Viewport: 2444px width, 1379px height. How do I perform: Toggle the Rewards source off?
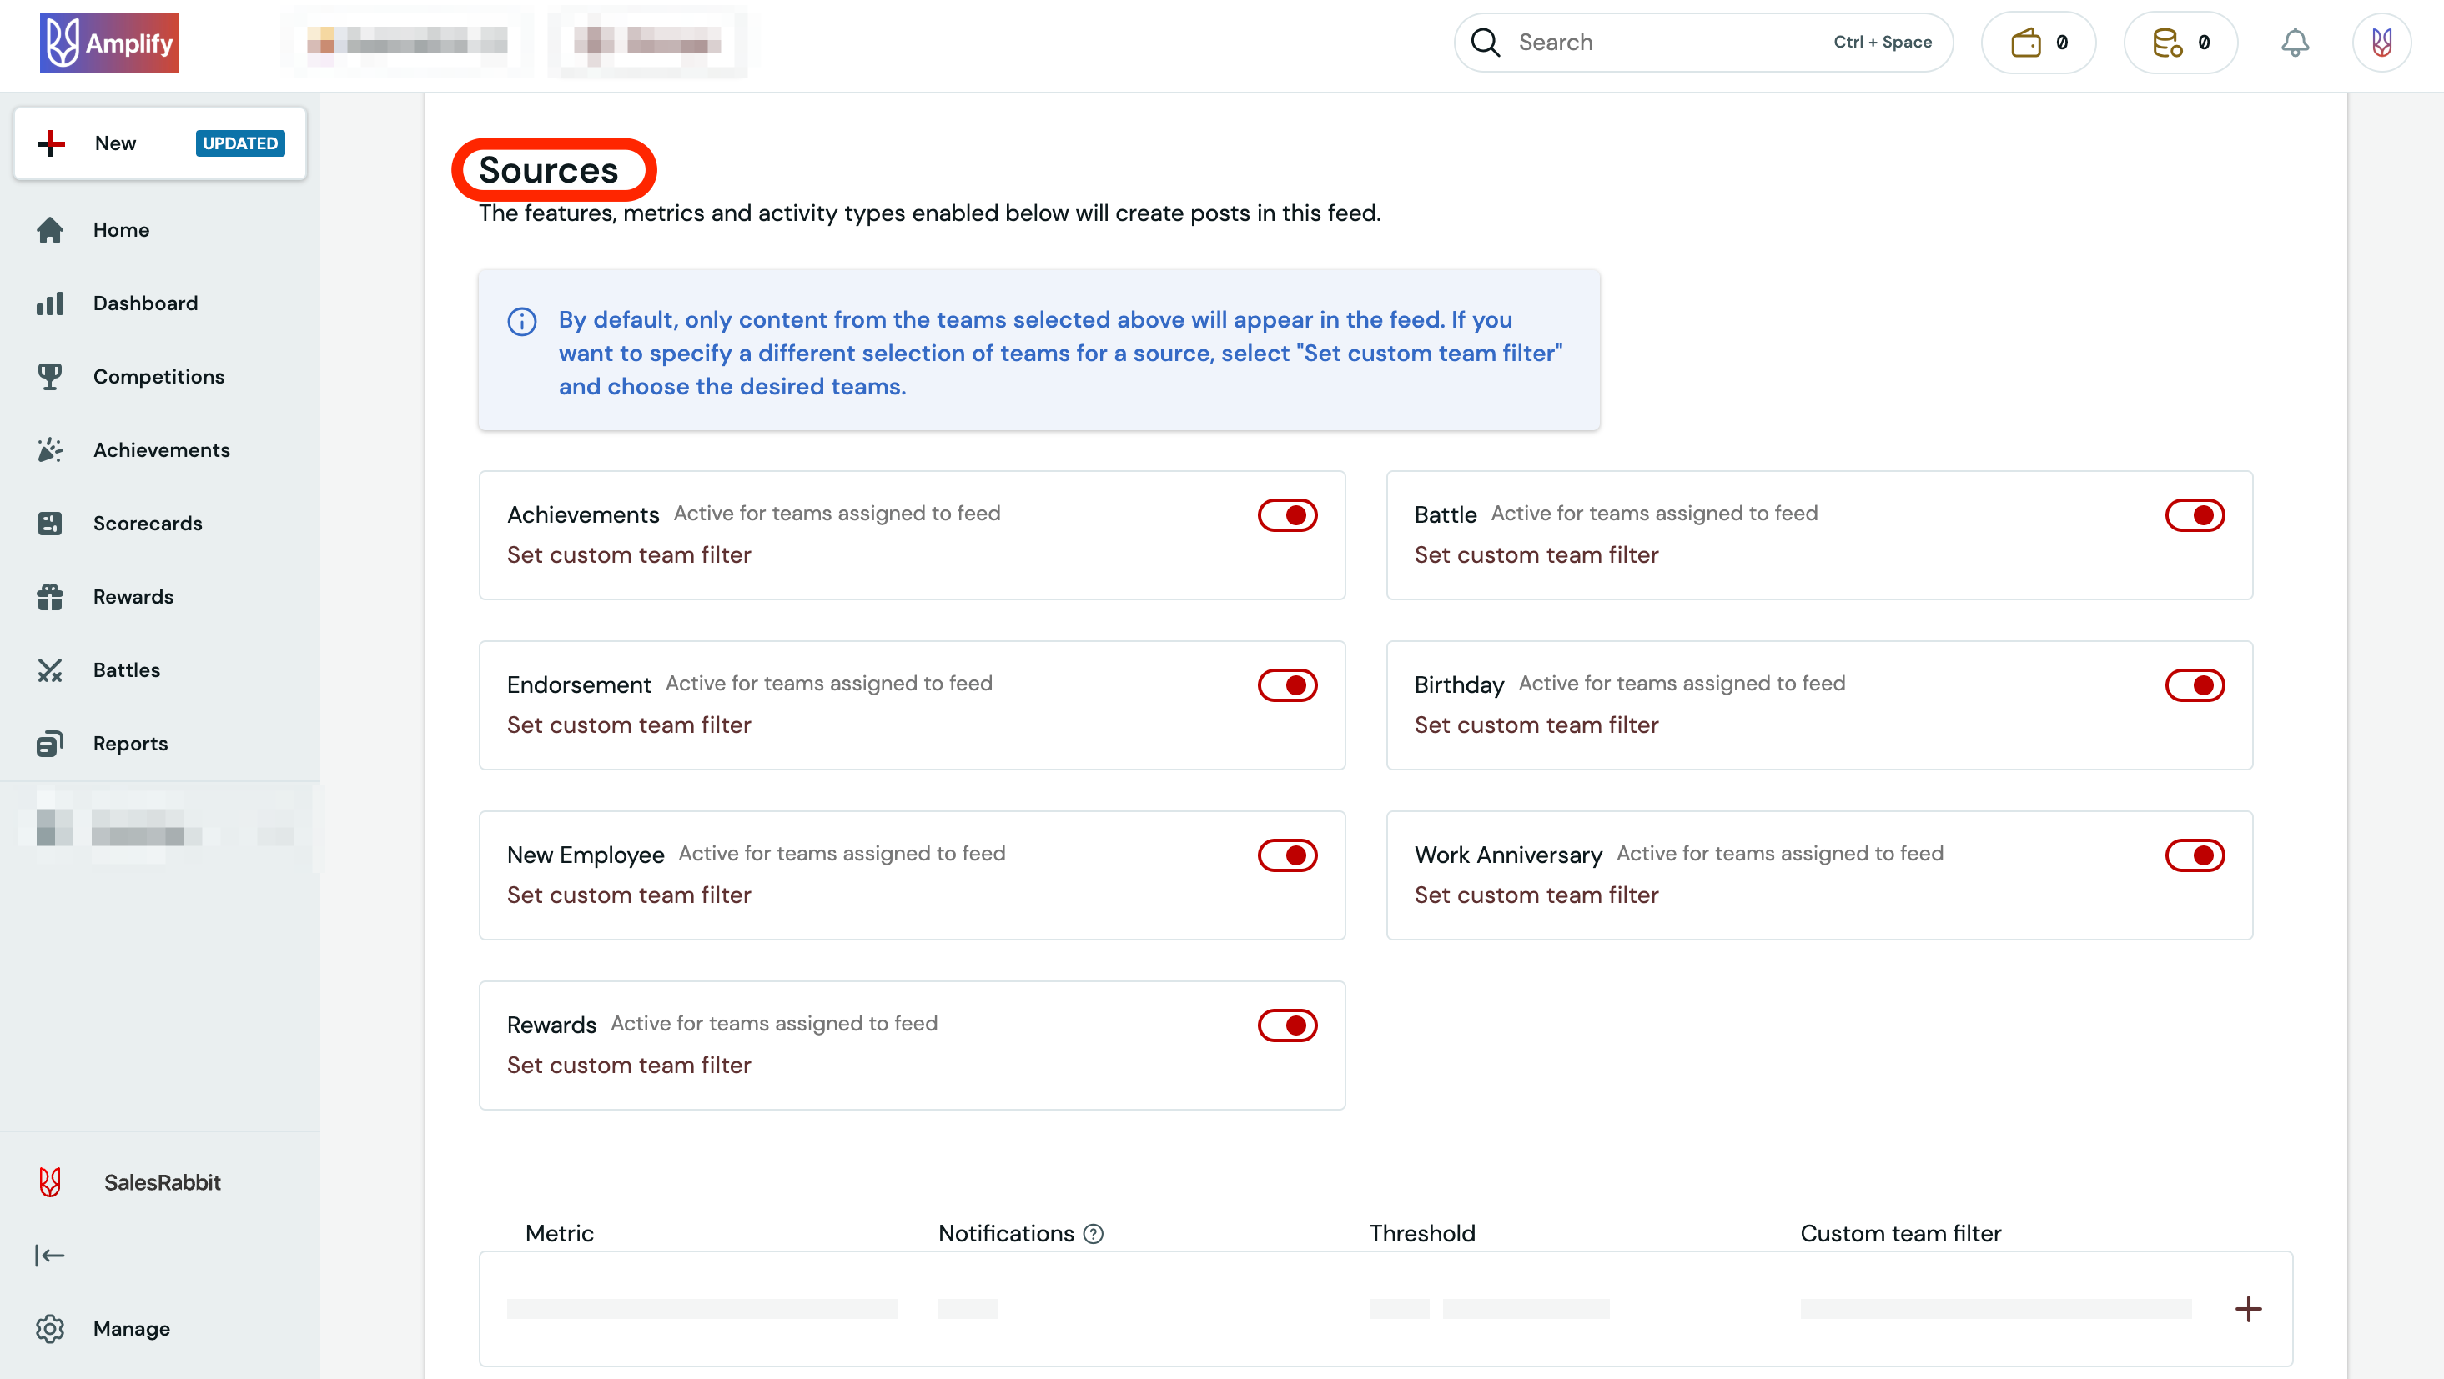(x=1286, y=1025)
